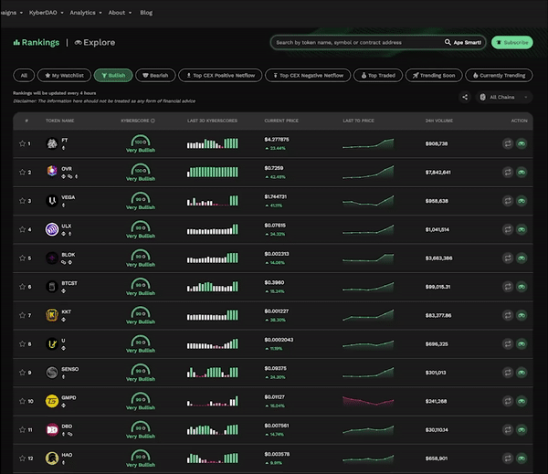
Task: Click swap icon for VEGA row
Action: [508, 201]
